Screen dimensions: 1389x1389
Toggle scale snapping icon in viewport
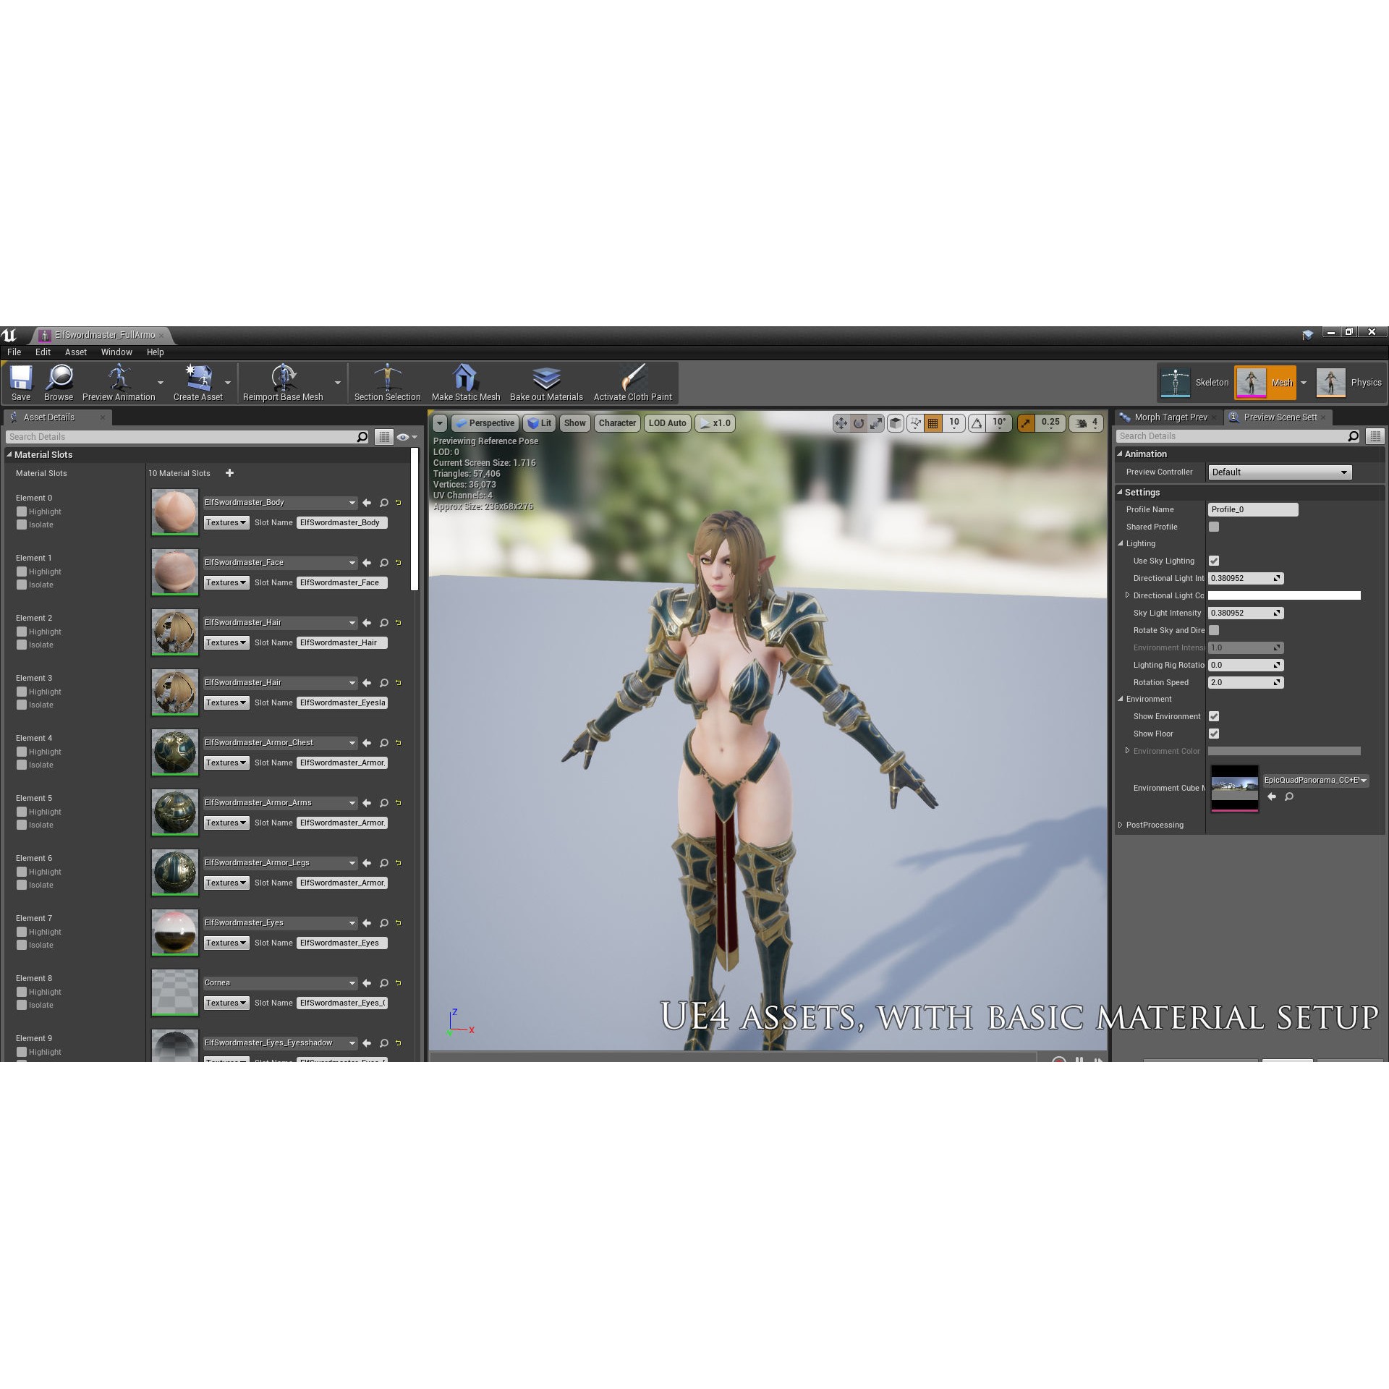pos(1026,423)
